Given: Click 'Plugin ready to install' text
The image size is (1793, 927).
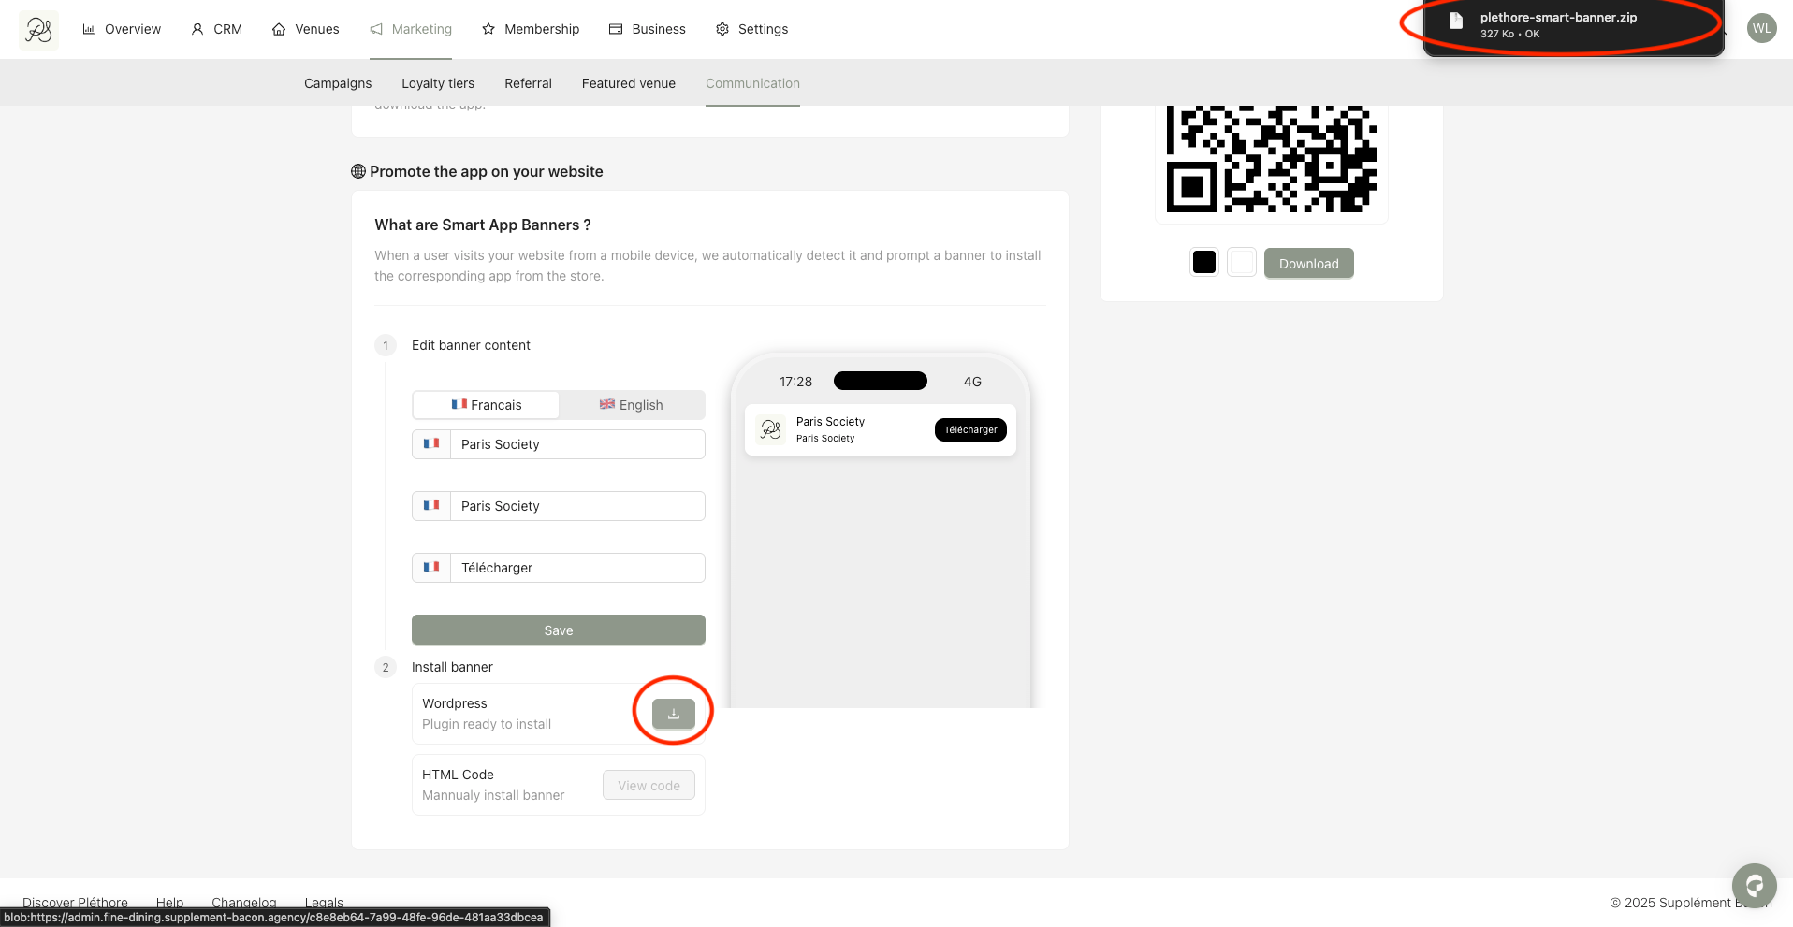Looking at the screenshot, I should click(x=487, y=724).
